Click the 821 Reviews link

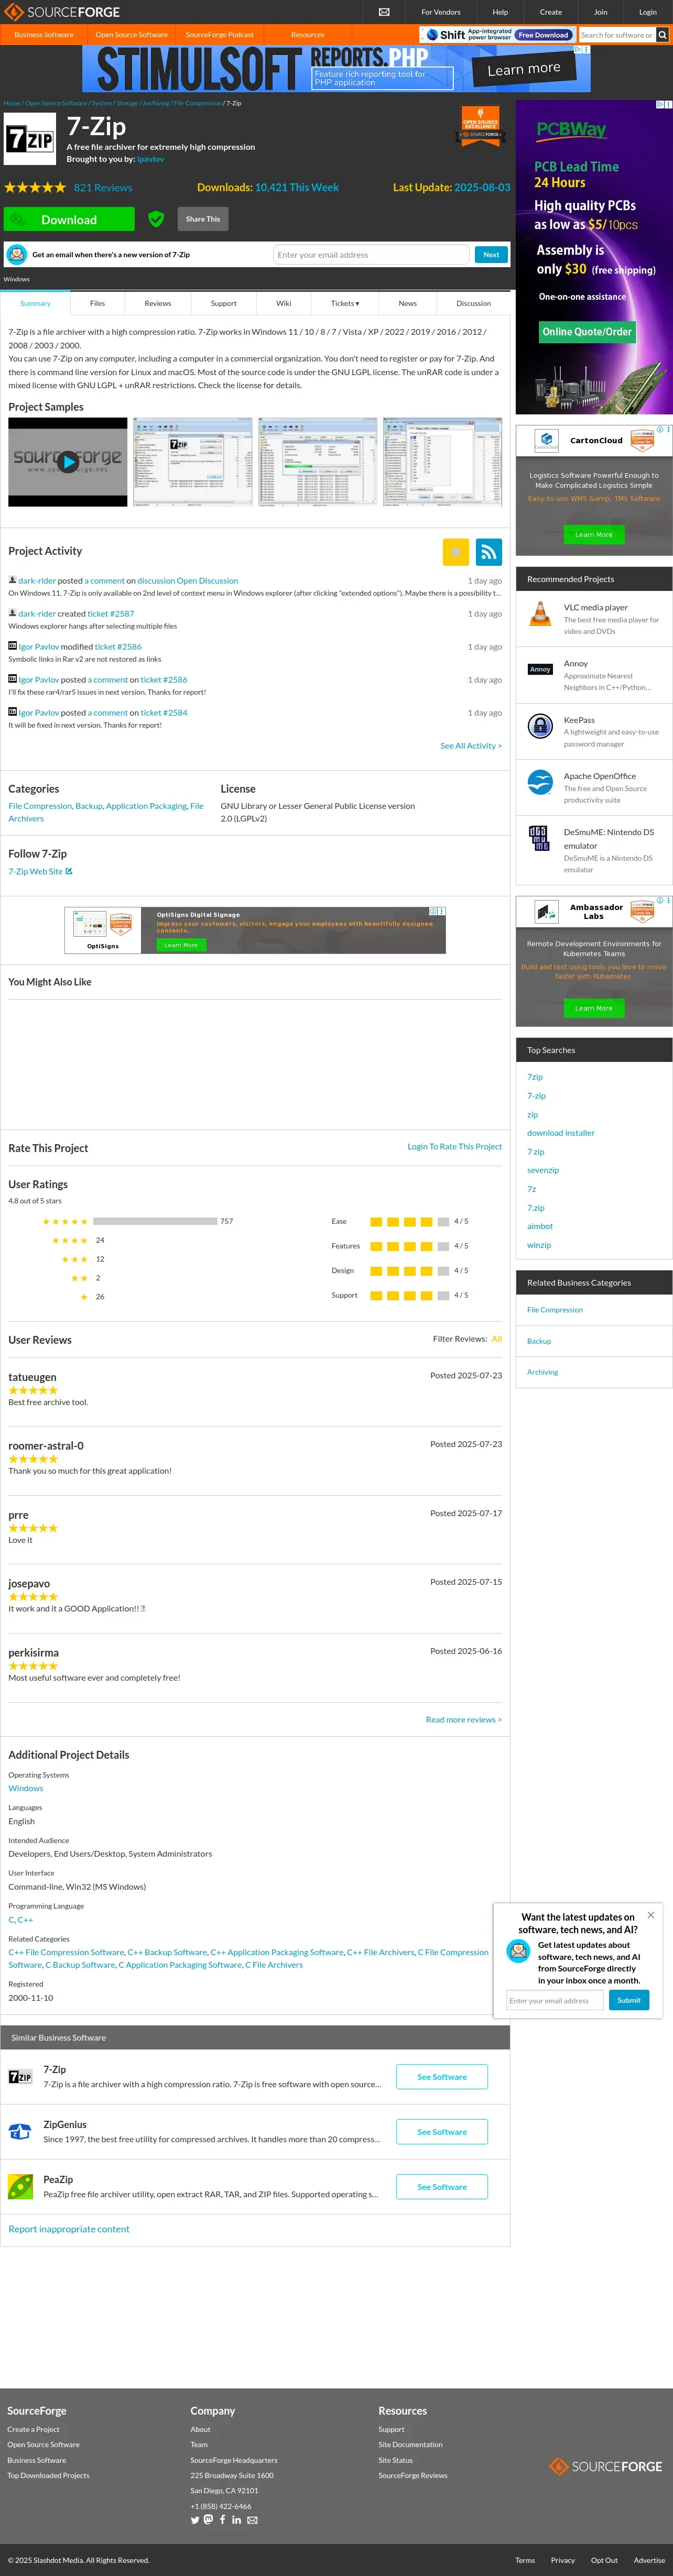[x=103, y=187]
